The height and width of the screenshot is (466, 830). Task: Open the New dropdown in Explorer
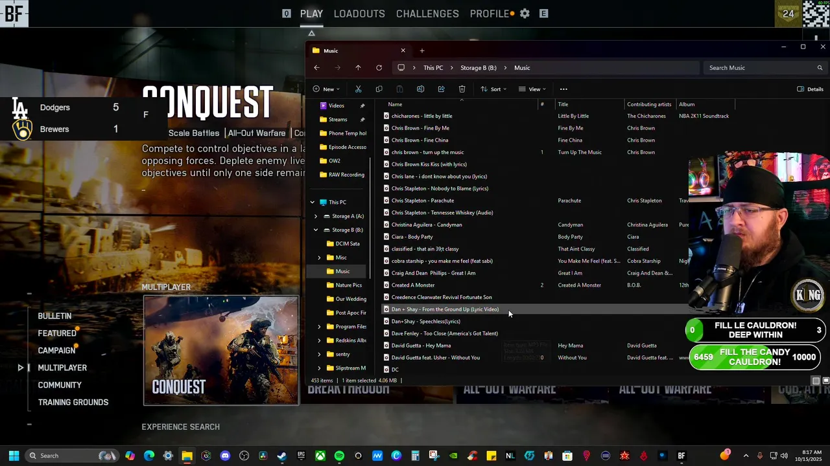326,89
